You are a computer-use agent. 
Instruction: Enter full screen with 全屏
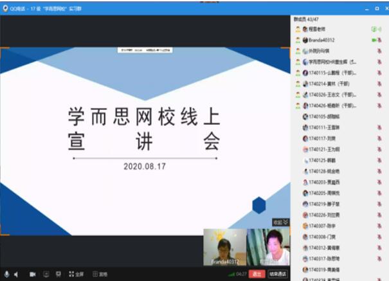[x=76, y=274]
